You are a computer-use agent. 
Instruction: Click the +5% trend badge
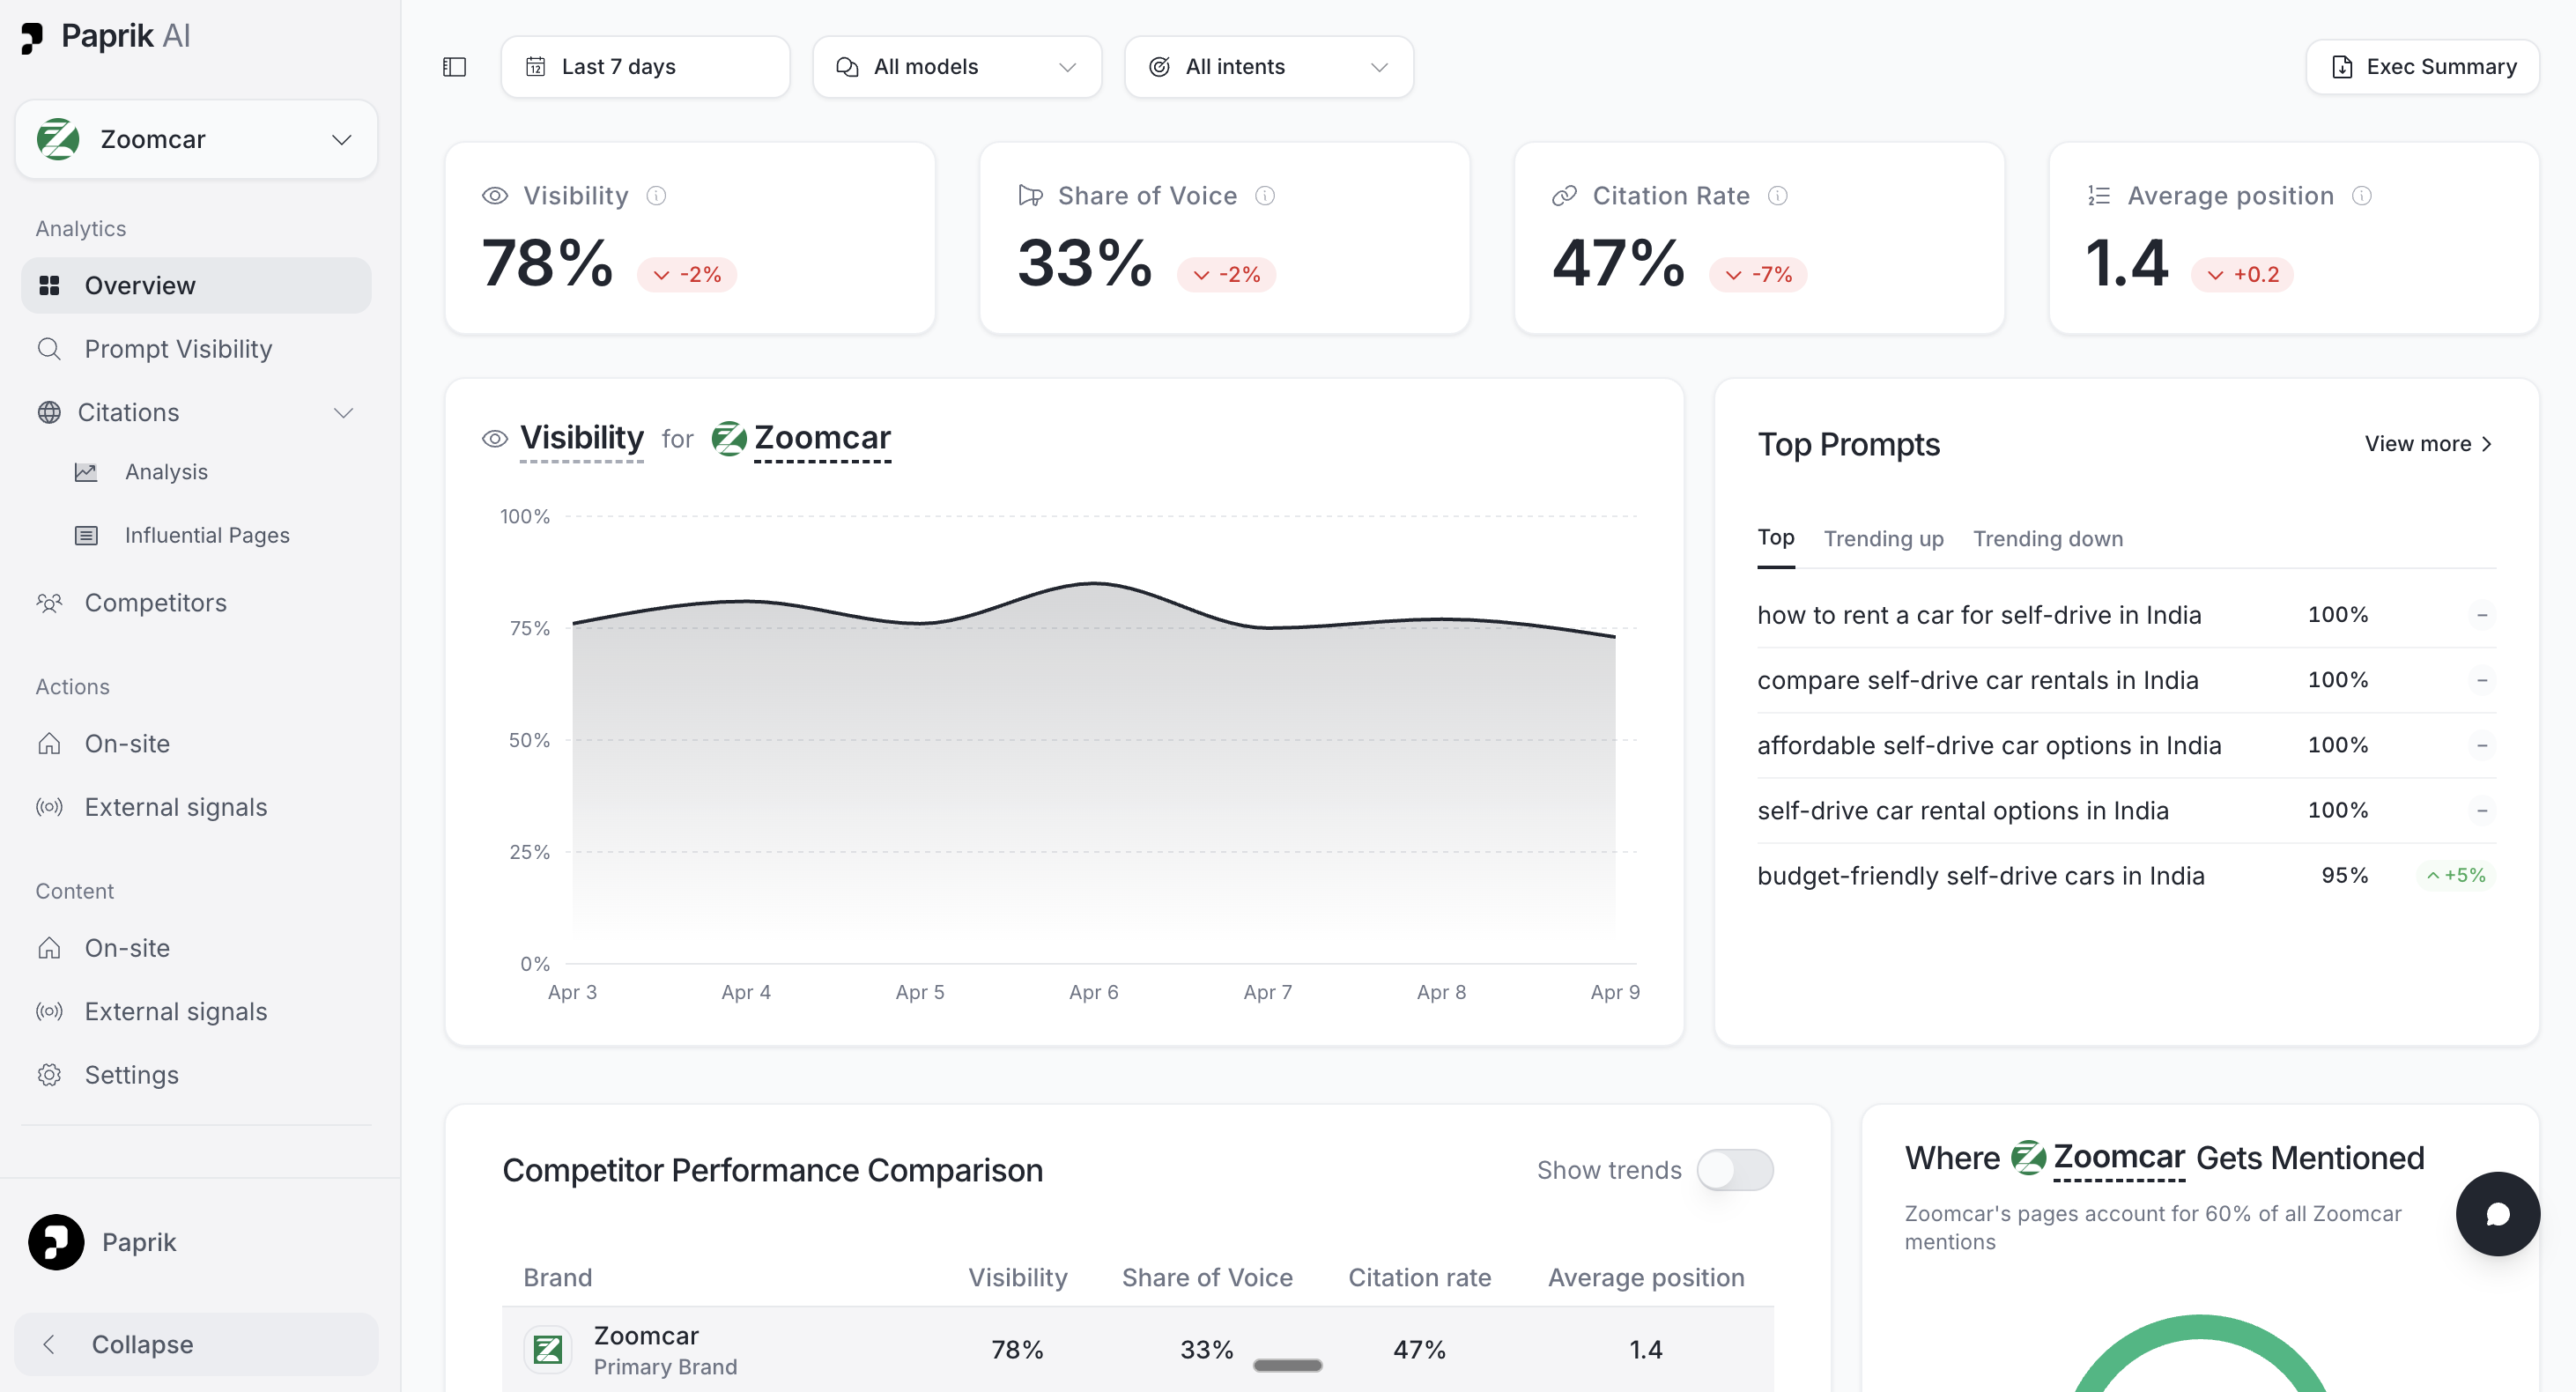2455,875
